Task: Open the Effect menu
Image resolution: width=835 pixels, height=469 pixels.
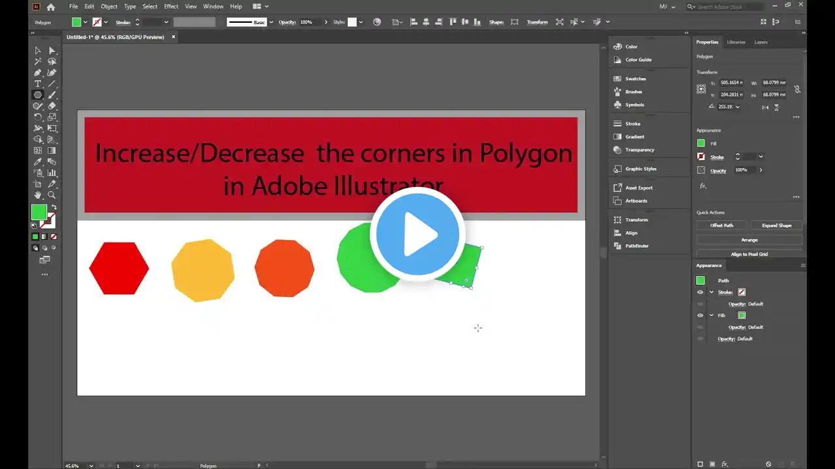Action: tap(171, 7)
